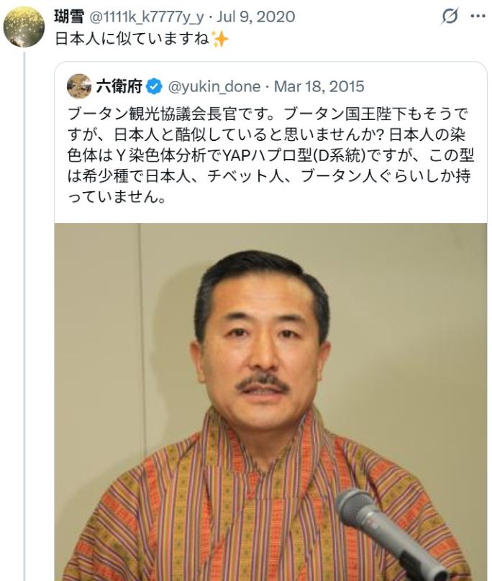
Task: Open the Grok explain-post icon
Action: 450,17
